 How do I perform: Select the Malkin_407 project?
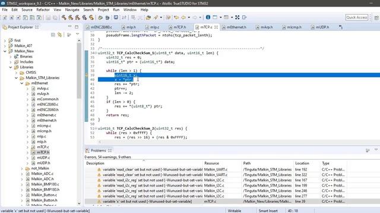click(23, 46)
